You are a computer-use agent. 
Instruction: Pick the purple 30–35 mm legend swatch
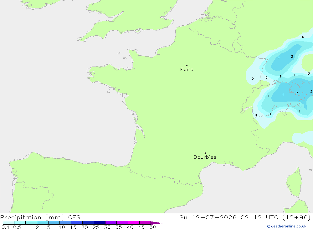[111, 223]
